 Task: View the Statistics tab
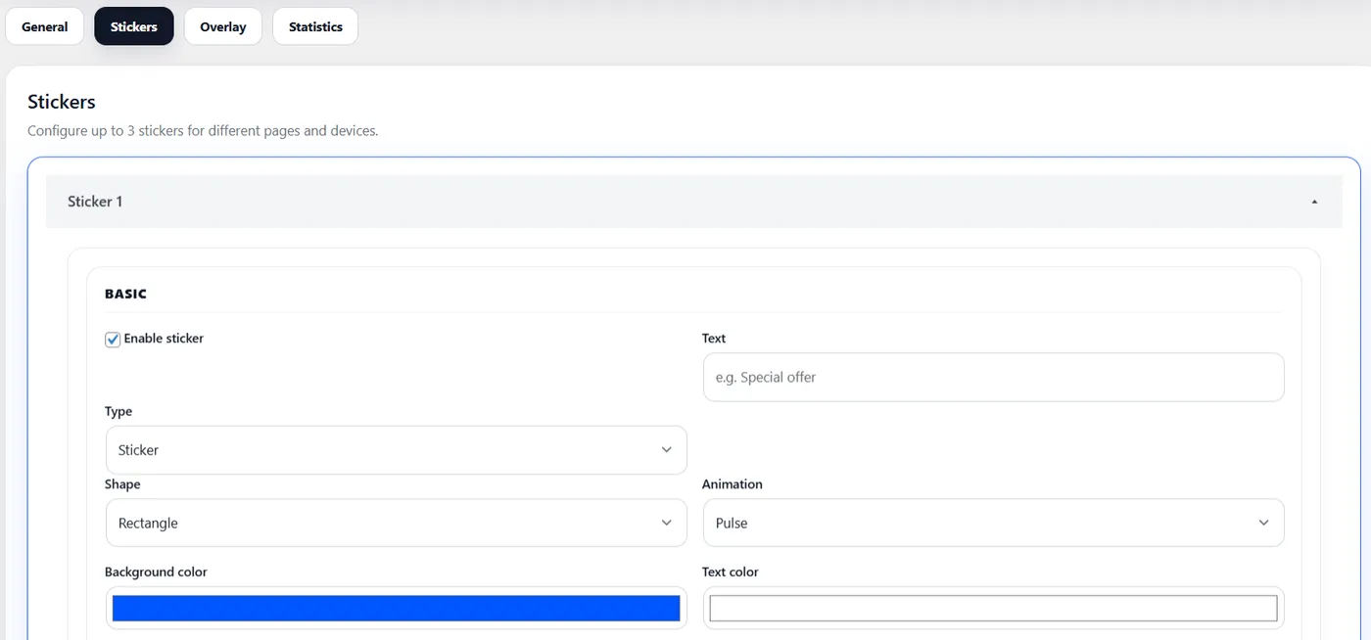[x=315, y=26]
